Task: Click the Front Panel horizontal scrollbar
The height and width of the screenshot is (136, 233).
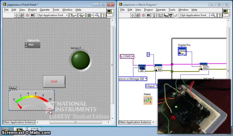Action: click(x=76, y=122)
